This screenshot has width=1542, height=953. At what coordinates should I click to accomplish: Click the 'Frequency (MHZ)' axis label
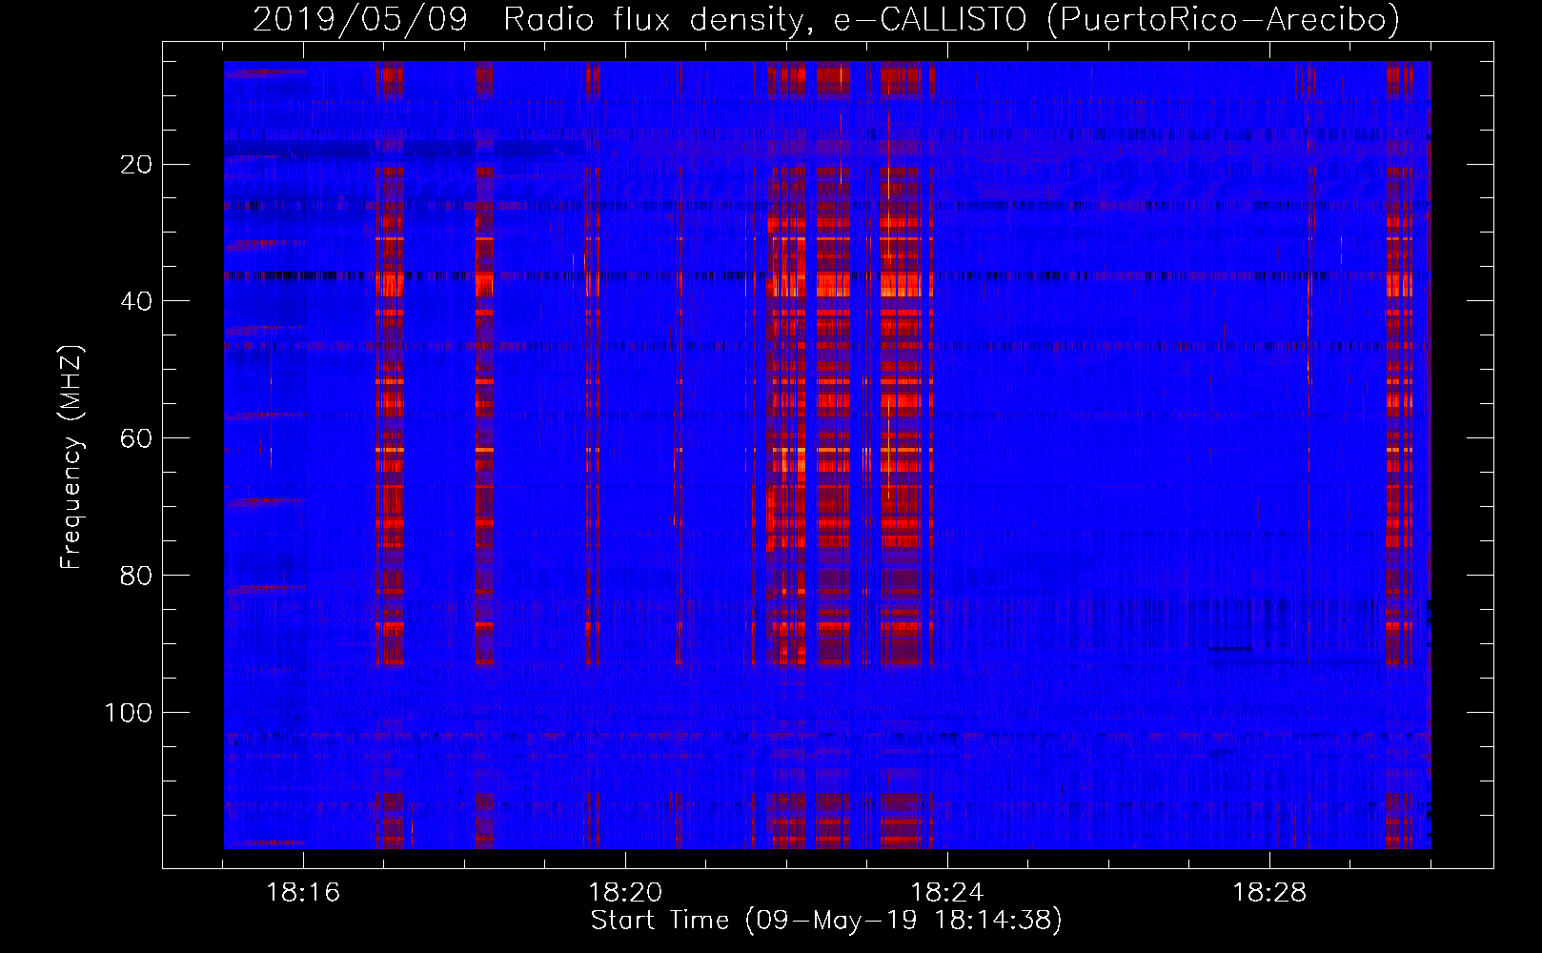pyautogui.click(x=71, y=457)
